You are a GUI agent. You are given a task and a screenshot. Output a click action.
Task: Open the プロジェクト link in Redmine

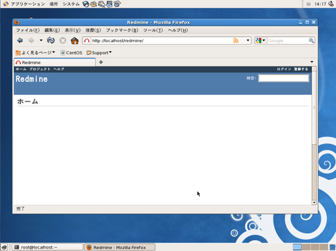pos(40,69)
